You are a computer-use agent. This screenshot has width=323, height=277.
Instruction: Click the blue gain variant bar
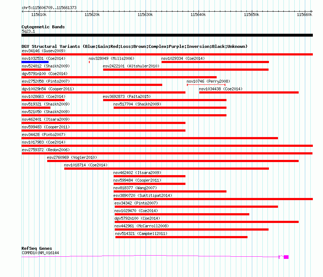(x=35, y=62)
